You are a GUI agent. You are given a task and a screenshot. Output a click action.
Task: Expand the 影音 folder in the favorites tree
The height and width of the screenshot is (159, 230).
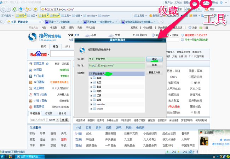91,87
